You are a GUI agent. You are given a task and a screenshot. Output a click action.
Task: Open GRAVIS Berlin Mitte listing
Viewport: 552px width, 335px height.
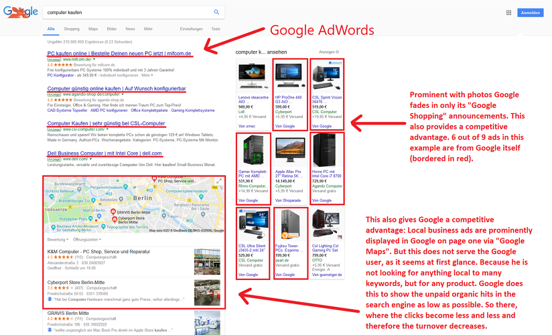click(x=68, y=313)
